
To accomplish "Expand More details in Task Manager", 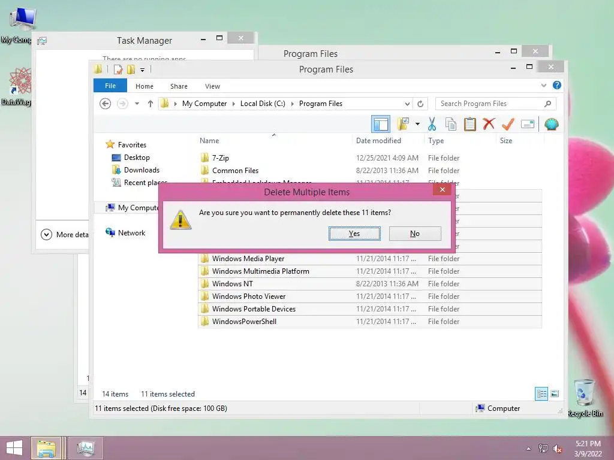I will [x=65, y=235].
